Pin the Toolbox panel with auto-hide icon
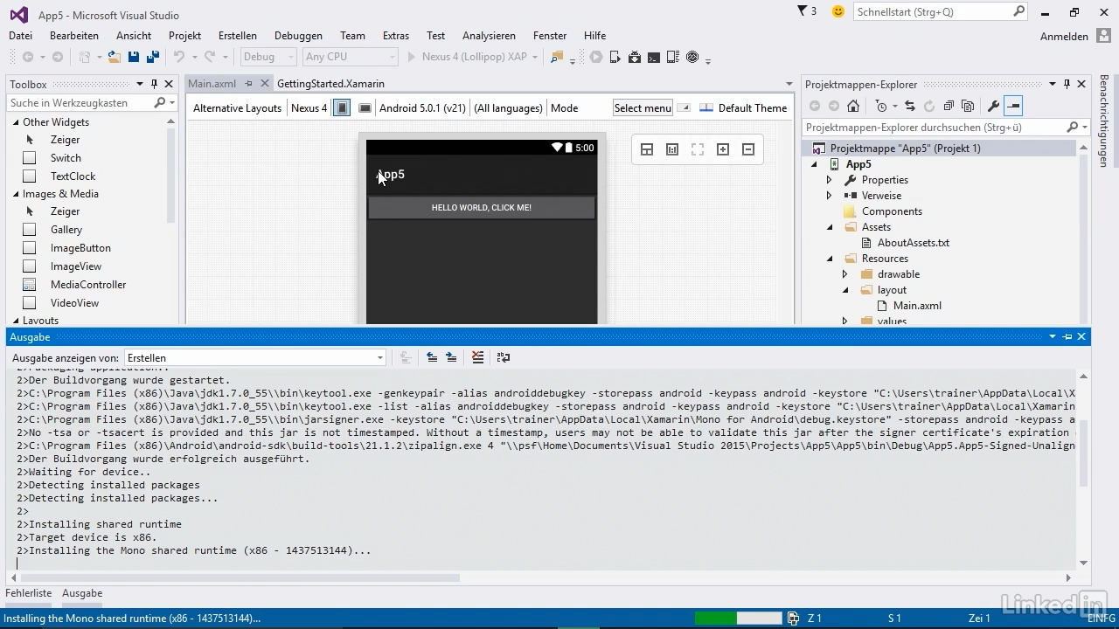The height and width of the screenshot is (629, 1119). (154, 84)
